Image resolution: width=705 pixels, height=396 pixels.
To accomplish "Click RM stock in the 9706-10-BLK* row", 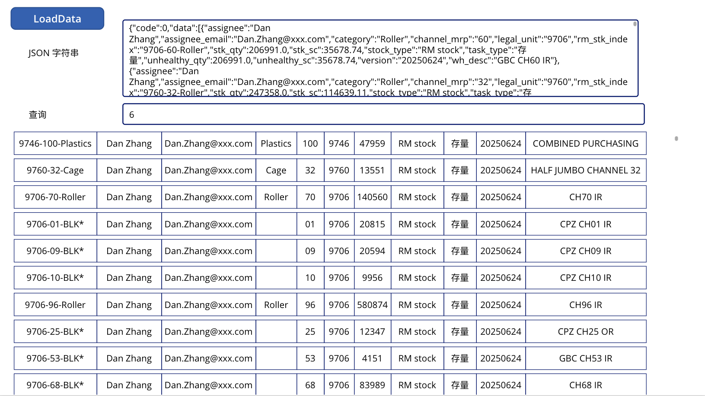I will [417, 278].
